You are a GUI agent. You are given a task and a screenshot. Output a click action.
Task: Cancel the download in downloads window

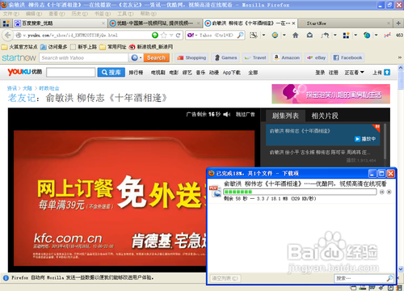389,192
